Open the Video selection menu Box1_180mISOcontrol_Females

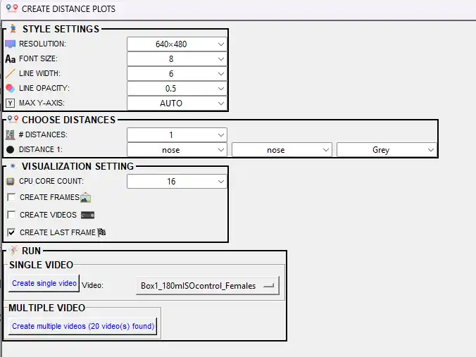click(x=208, y=286)
